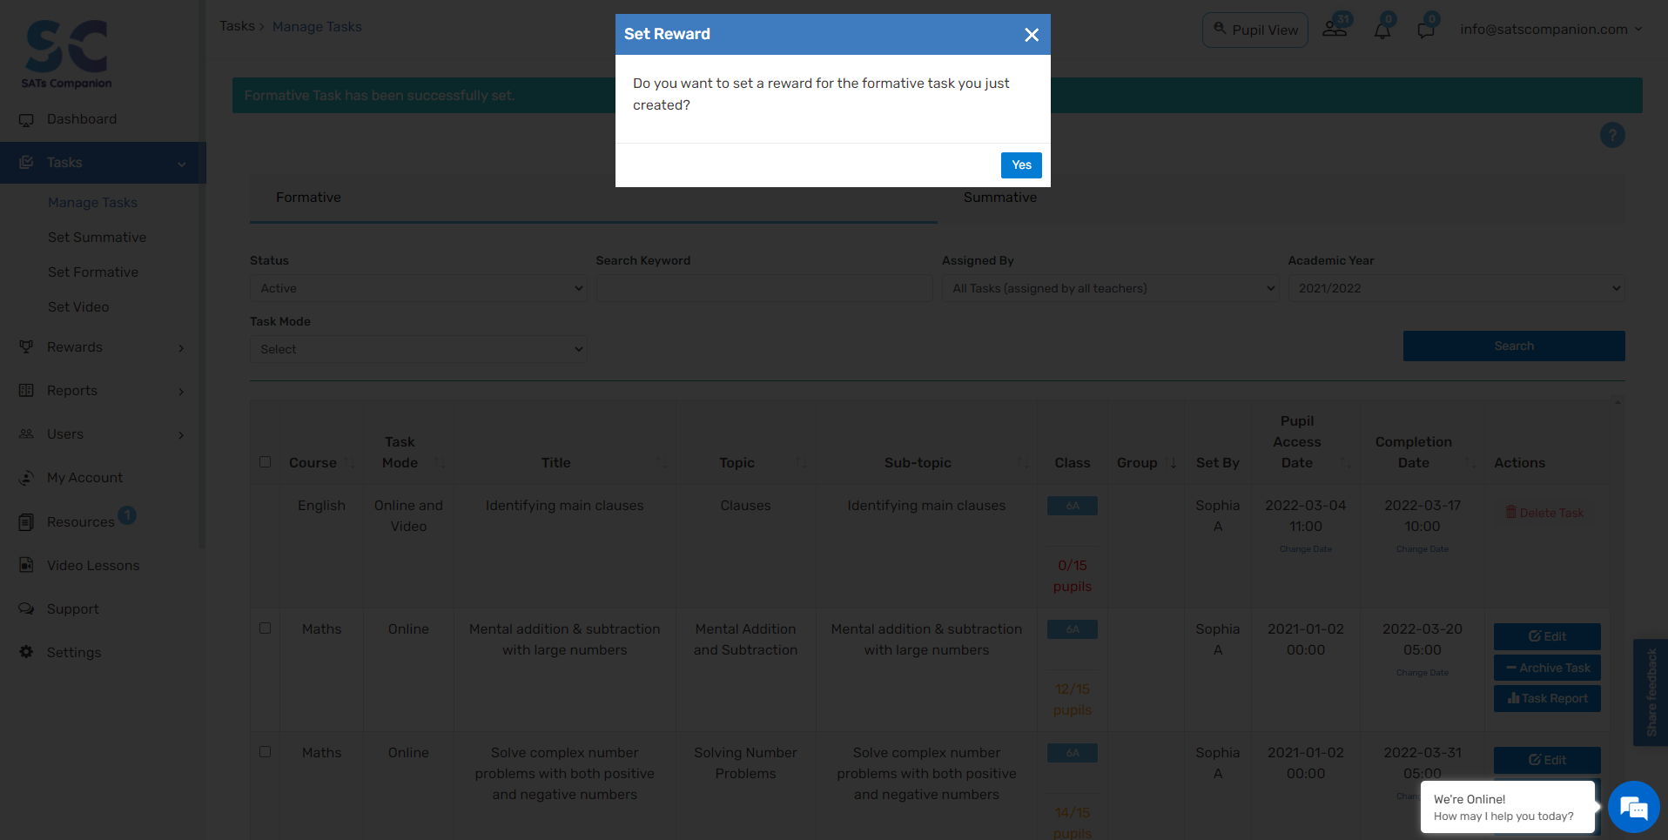The height and width of the screenshot is (840, 1668).
Task: Open the messages icon in header
Action: pyautogui.click(x=1426, y=30)
